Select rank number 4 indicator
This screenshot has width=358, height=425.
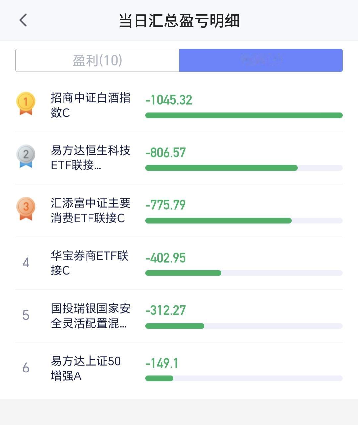click(x=26, y=263)
